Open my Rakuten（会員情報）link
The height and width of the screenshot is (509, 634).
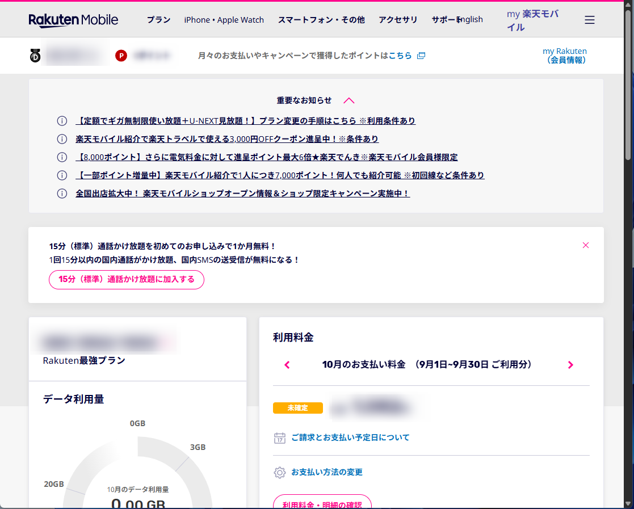(565, 56)
